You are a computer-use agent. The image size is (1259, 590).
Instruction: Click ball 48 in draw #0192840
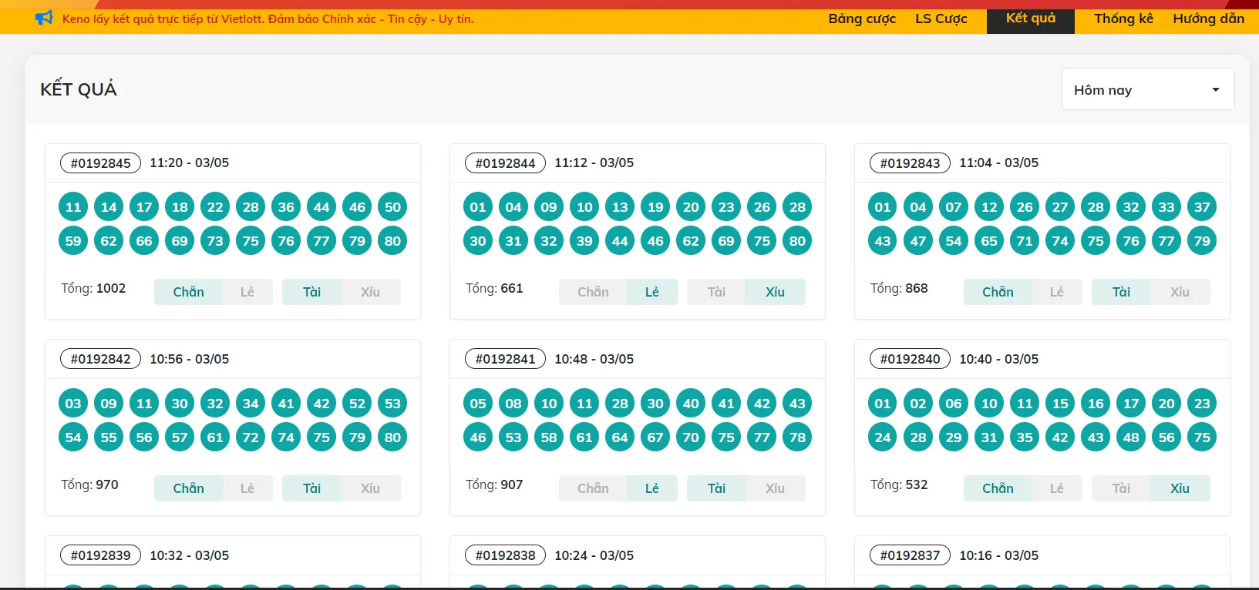(x=1131, y=437)
